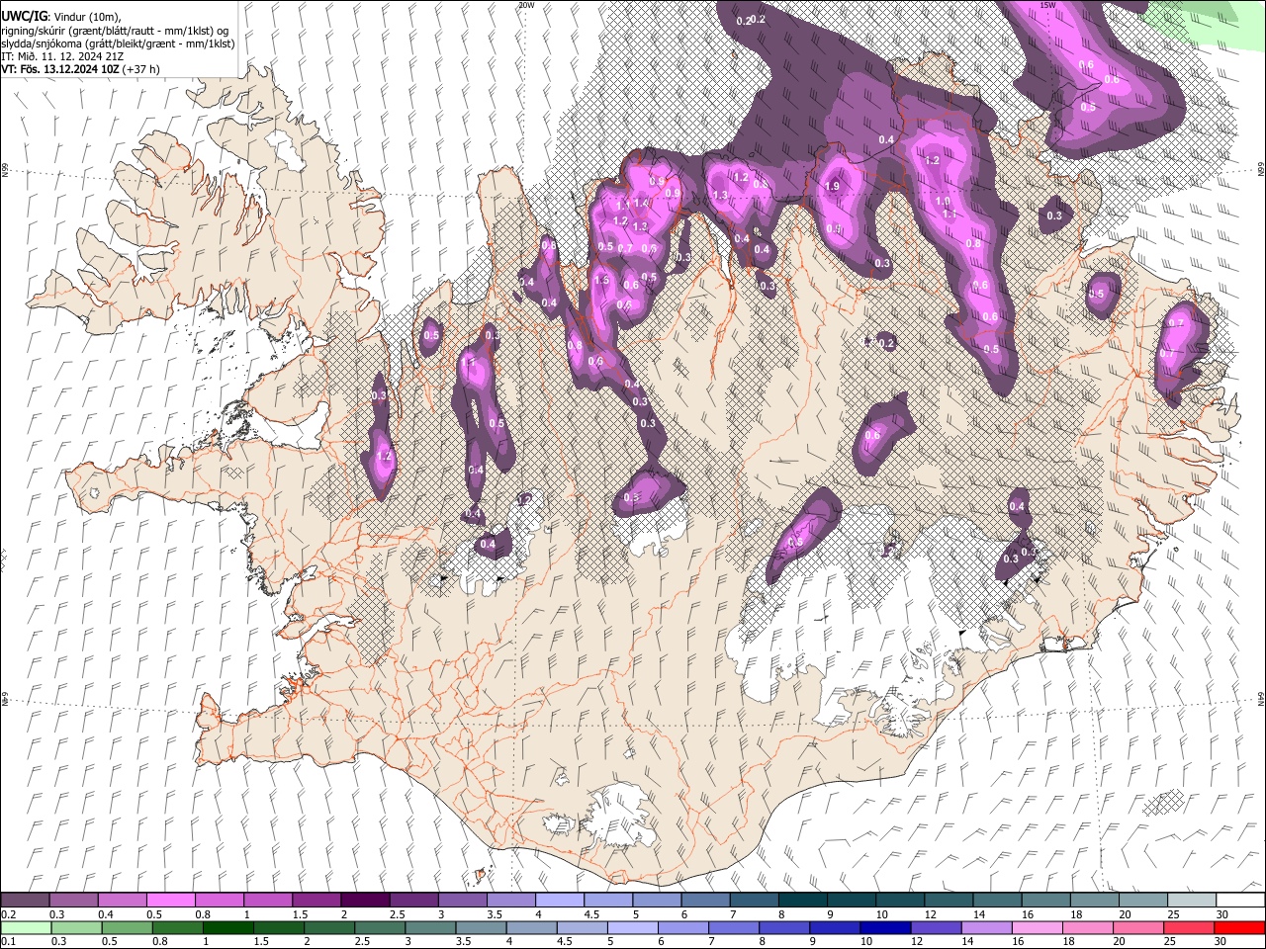
Task: Click the "0.1" label in the rain legend
Action: click(8, 942)
